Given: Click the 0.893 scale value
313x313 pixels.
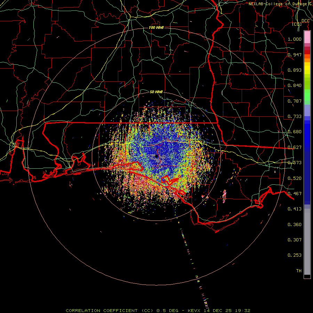Looking at the screenshot, I should pyautogui.click(x=295, y=70).
